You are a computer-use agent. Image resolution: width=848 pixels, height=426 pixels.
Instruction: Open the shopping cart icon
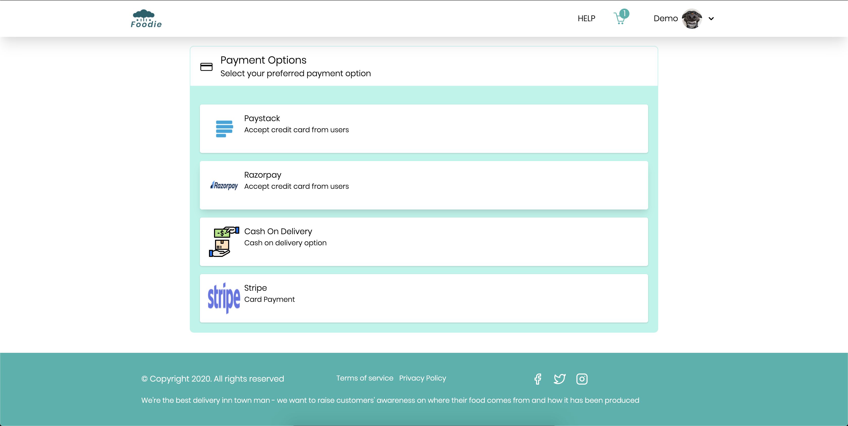click(620, 19)
